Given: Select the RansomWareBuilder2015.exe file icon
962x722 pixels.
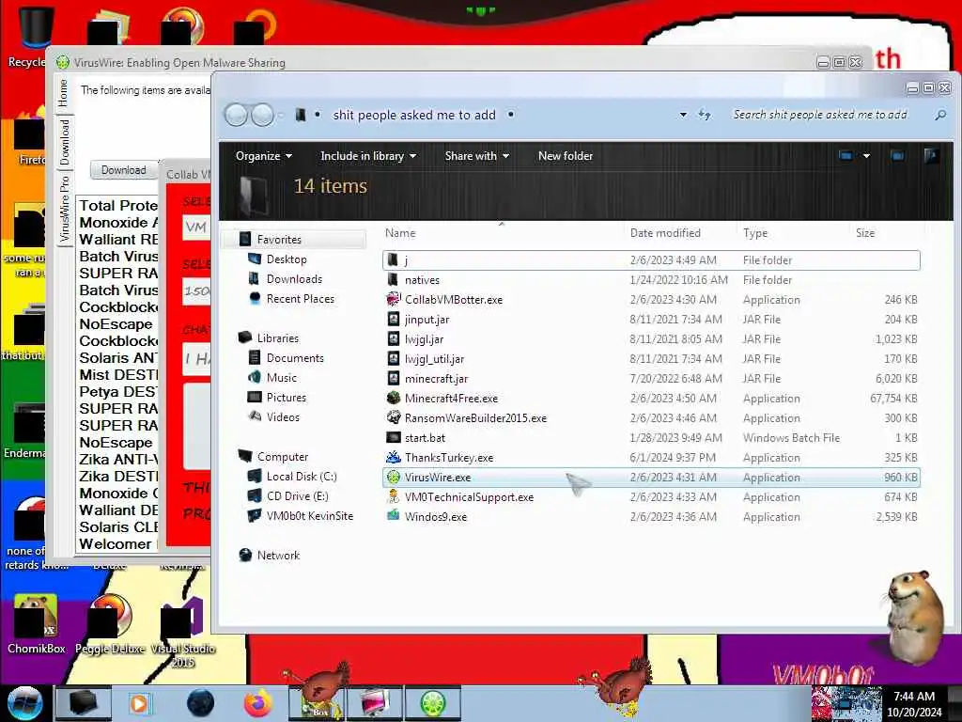Looking at the screenshot, I should [394, 417].
